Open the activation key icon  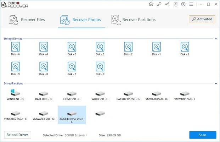(x=159, y=4)
